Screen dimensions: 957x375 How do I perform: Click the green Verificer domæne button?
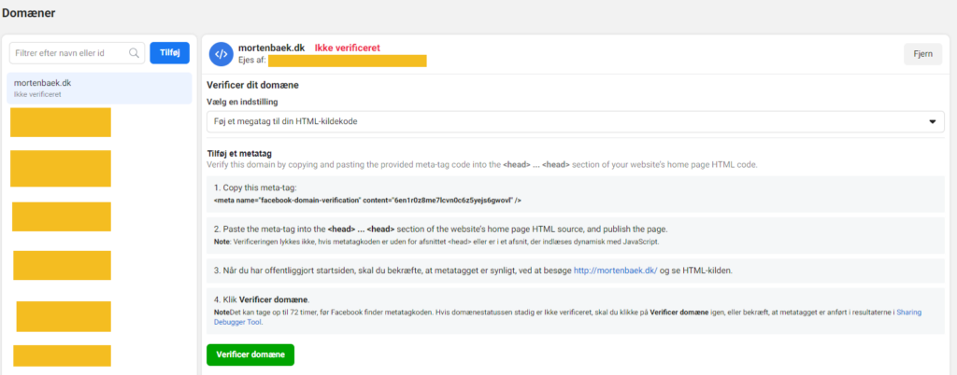(x=250, y=354)
